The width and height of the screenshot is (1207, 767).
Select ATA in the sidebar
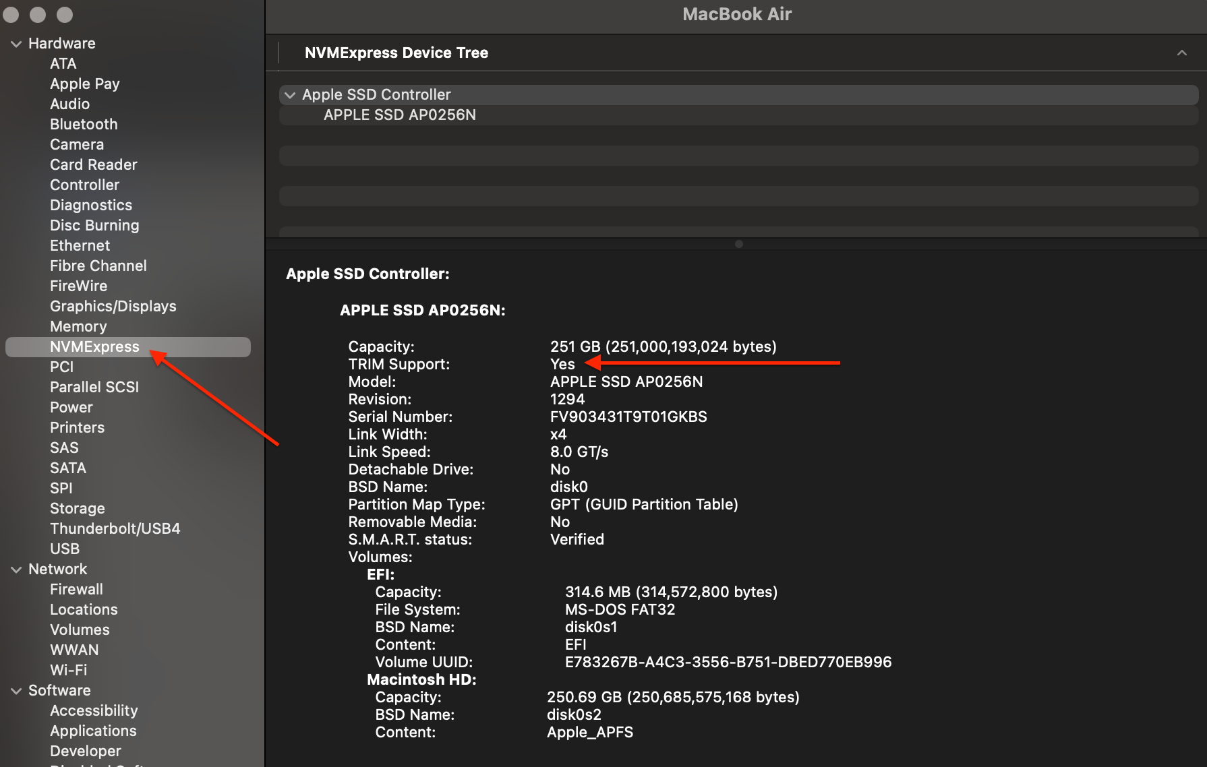(x=63, y=63)
